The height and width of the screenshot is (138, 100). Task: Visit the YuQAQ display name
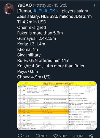(25, 5)
